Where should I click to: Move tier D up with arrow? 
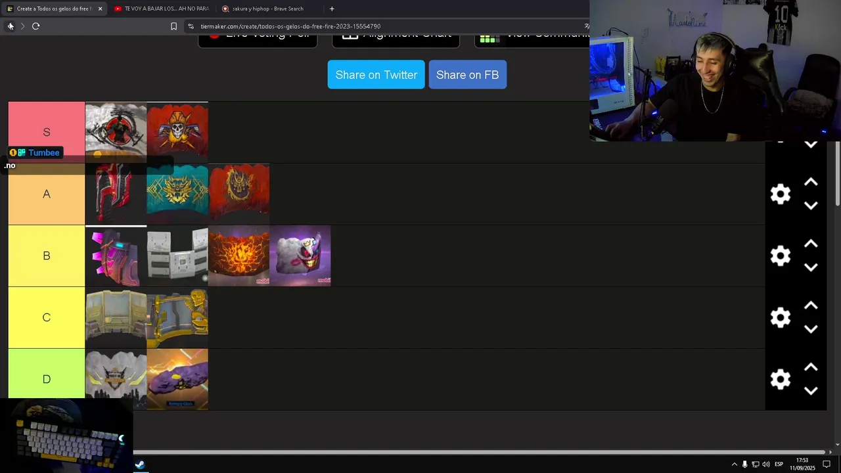point(811,367)
